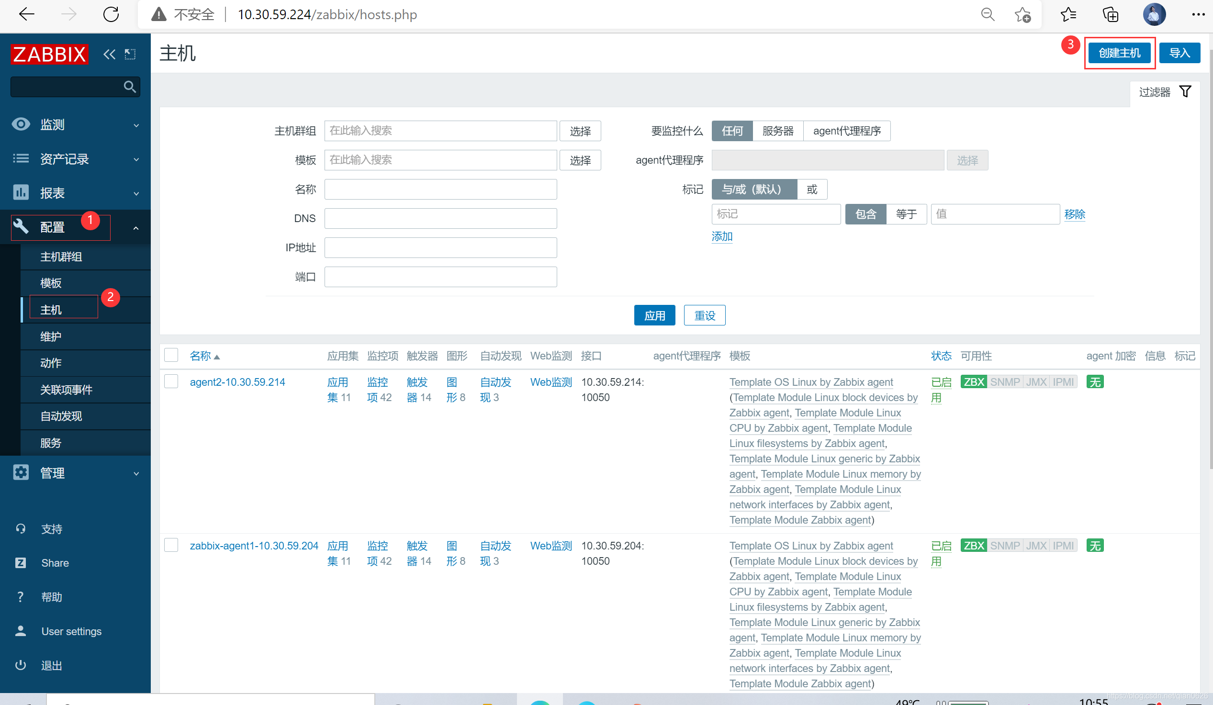The height and width of the screenshot is (705, 1213).
Task: Click the 重设 filter button
Action: tap(705, 316)
